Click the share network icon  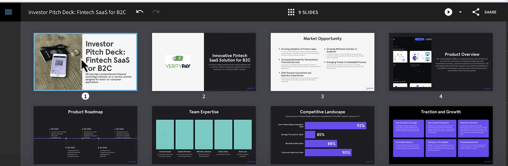(x=476, y=12)
